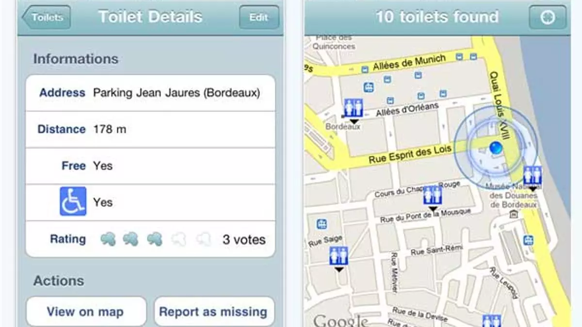Viewport: 582px width, 327px height.
Task: Select toilet pin below Rue Saige
Action: (x=339, y=257)
